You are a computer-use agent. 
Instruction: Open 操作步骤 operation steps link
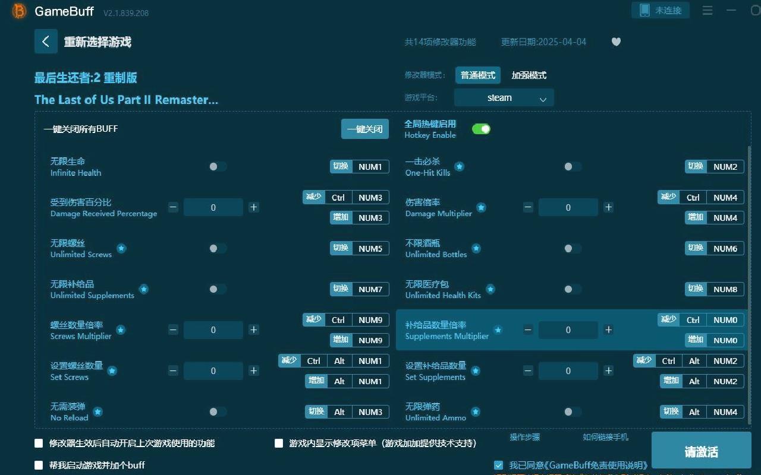tap(525, 437)
